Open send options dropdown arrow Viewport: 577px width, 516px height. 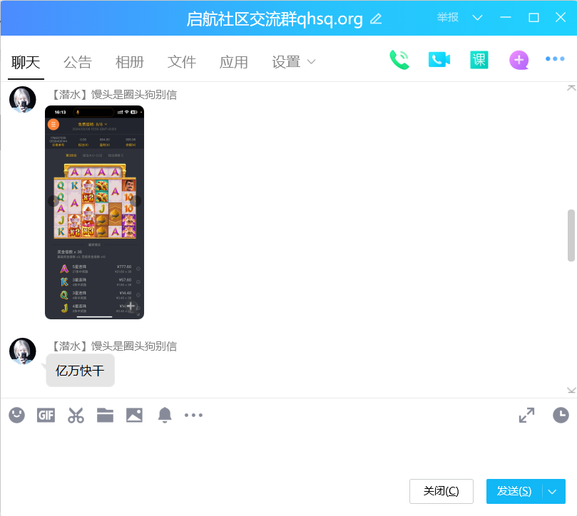(552, 491)
